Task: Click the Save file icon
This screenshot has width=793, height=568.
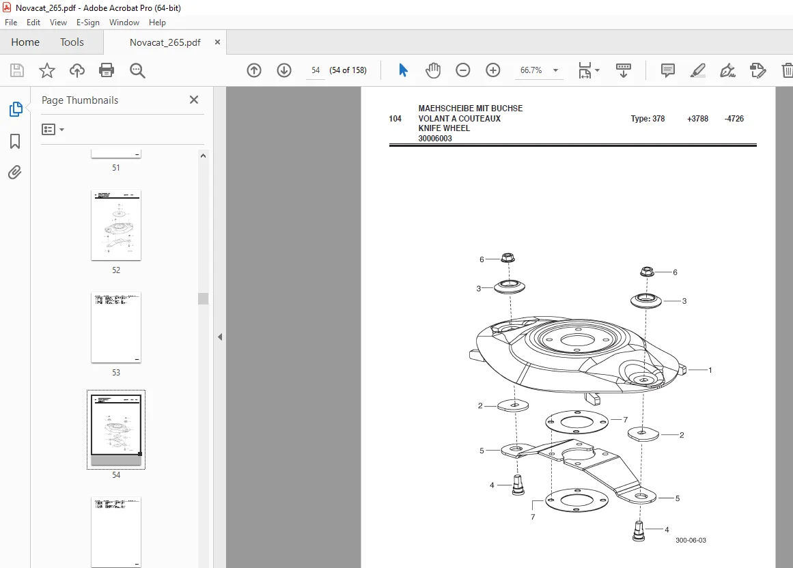Action: pos(16,70)
